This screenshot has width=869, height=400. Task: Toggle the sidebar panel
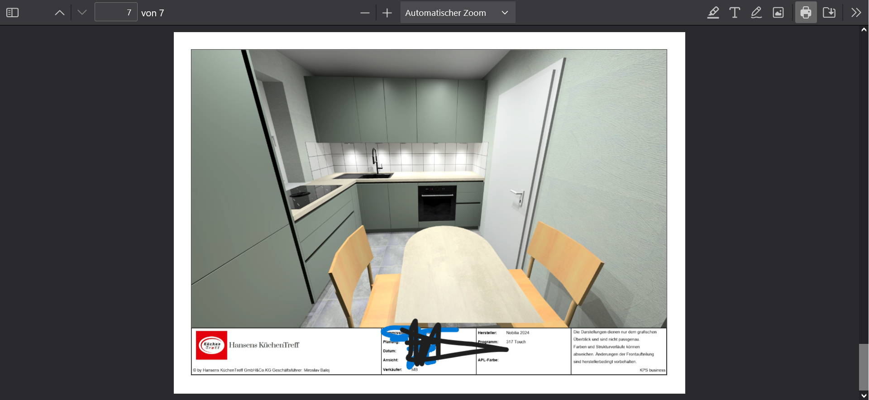(x=12, y=13)
